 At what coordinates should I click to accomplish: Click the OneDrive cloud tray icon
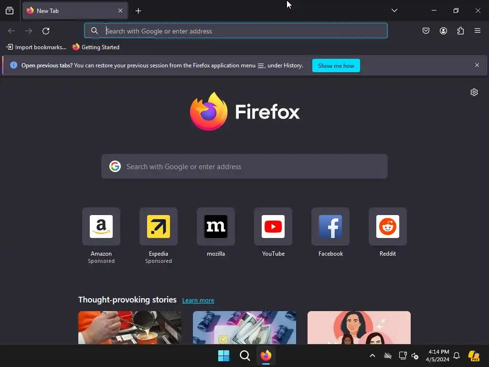click(x=388, y=356)
